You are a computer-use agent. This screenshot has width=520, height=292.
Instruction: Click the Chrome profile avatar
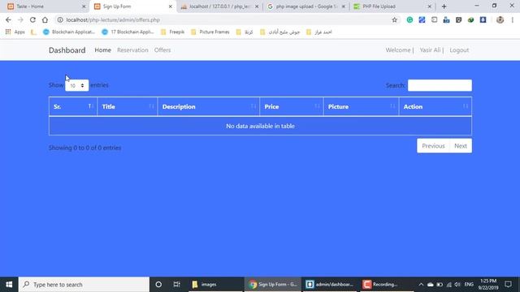(x=500, y=19)
